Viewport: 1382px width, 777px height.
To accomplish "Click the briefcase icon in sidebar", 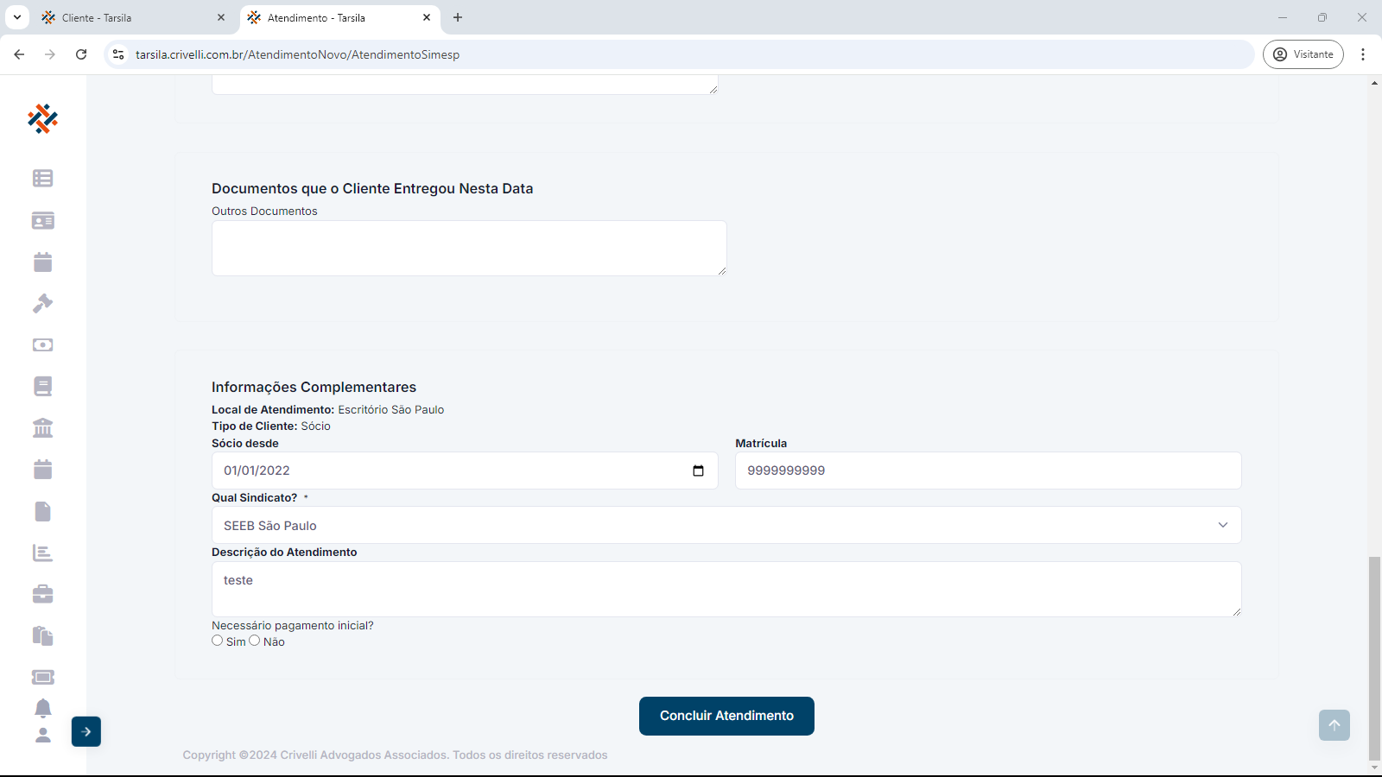I will point(42,594).
